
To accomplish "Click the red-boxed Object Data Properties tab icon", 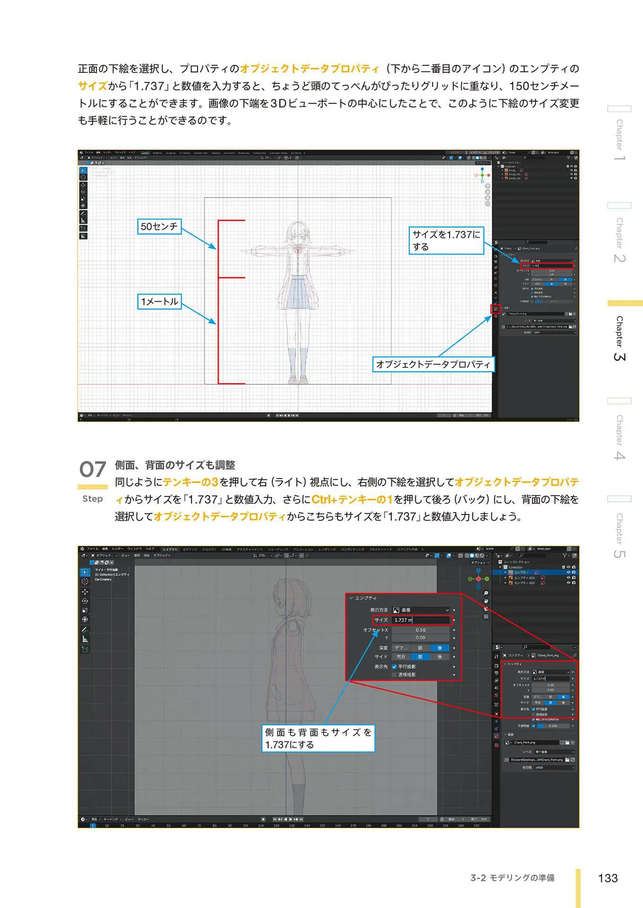I will point(495,309).
